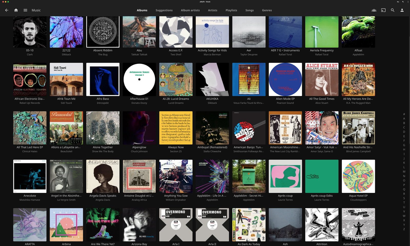410x246 pixels.
Task: Click the macOS menu bar three-dot icon
Action: [408, 2]
